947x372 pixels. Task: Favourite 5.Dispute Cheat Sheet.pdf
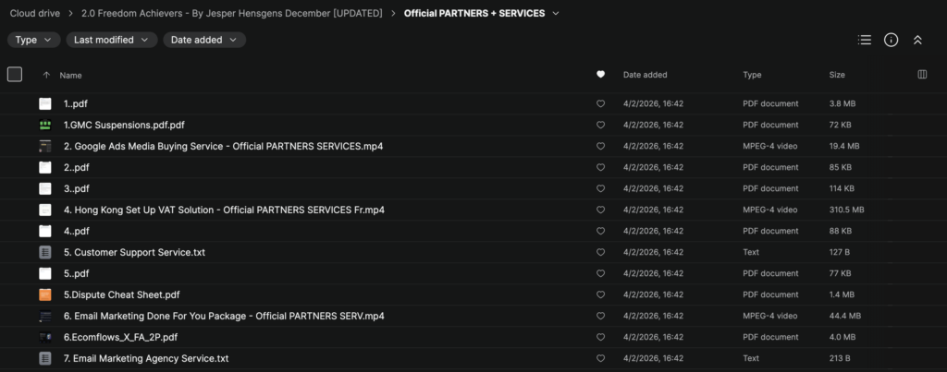pyautogui.click(x=600, y=294)
